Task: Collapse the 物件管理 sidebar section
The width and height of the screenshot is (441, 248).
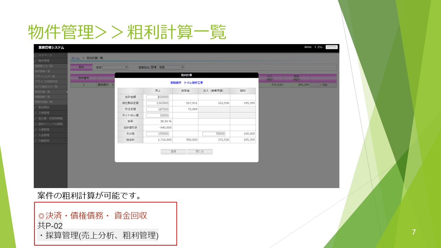Action: (51, 61)
